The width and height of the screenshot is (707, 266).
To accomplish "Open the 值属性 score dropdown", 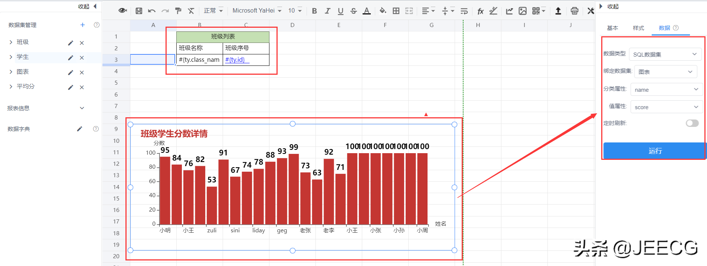I will [667, 107].
